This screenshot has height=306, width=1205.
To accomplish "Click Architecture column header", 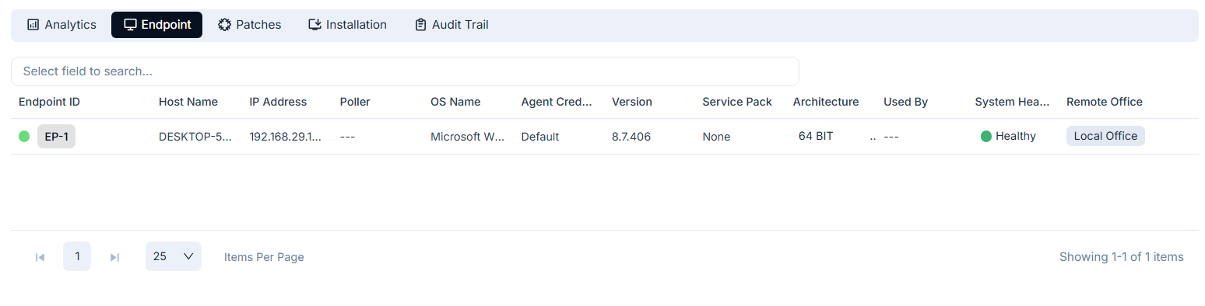I will click(x=826, y=102).
